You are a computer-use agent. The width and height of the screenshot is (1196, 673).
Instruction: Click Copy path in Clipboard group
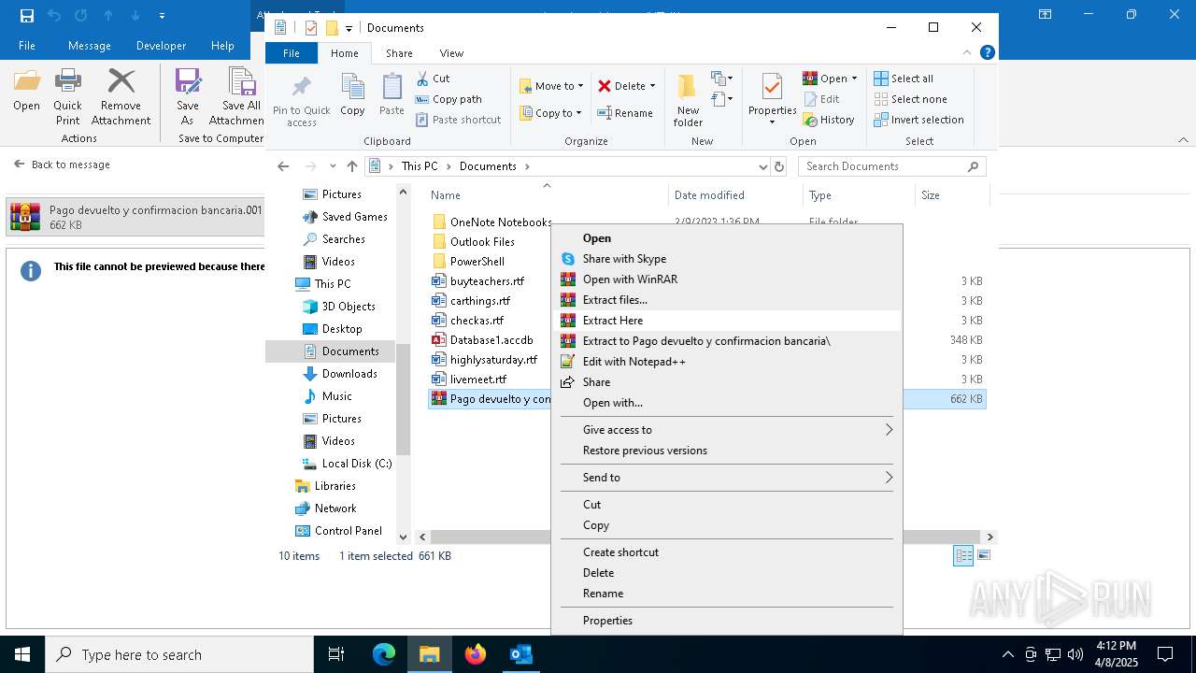[448, 99]
